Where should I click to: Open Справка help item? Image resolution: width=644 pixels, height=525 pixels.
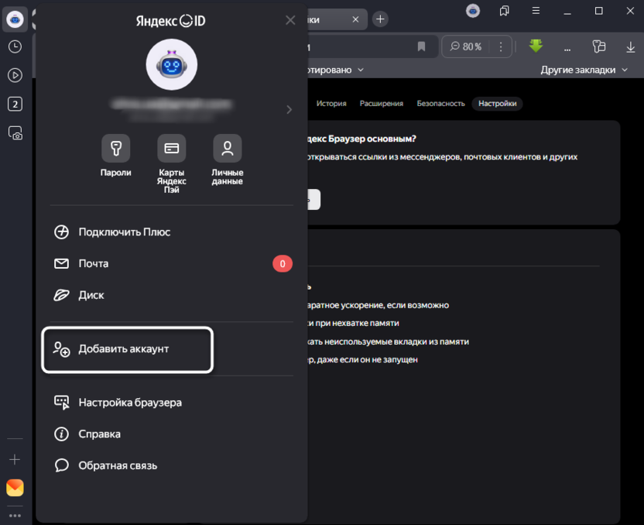(x=172, y=434)
